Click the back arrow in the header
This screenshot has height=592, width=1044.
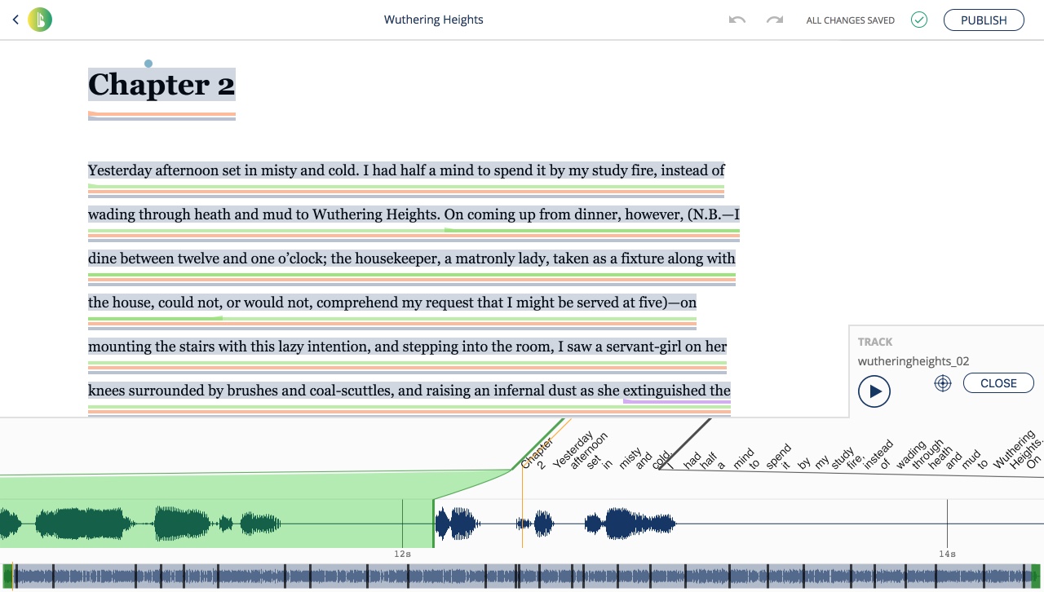pyautogui.click(x=15, y=20)
